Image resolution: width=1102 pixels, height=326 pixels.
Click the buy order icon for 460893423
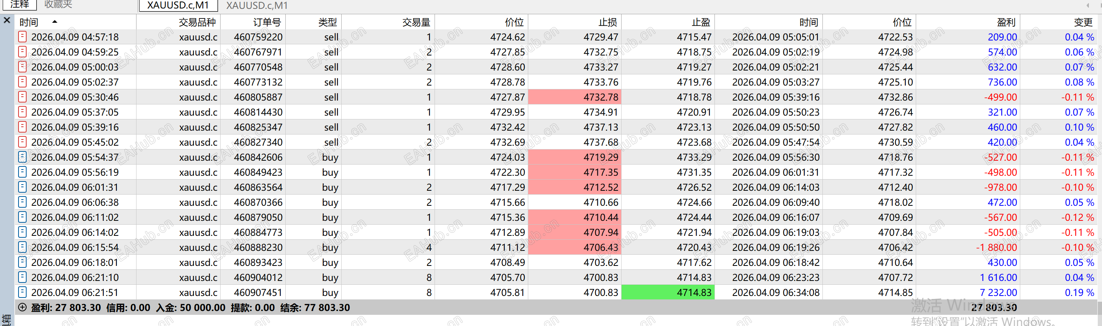[22, 262]
